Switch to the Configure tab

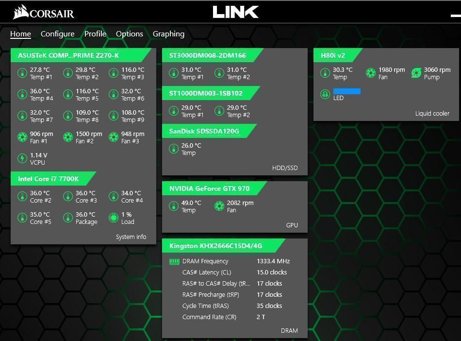pyautogui.click(x=58, y=34)
